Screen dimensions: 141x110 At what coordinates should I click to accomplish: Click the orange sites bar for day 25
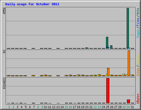pos(108,72)
